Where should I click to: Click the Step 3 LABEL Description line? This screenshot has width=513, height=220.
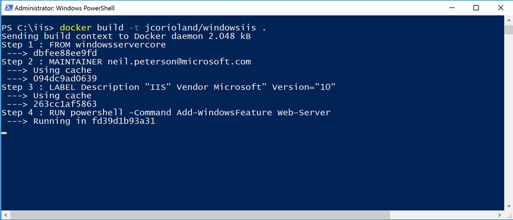168,87
